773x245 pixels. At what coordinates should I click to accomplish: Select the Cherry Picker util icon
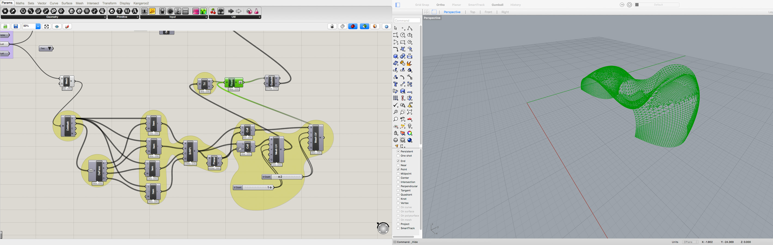coord(213,11)
